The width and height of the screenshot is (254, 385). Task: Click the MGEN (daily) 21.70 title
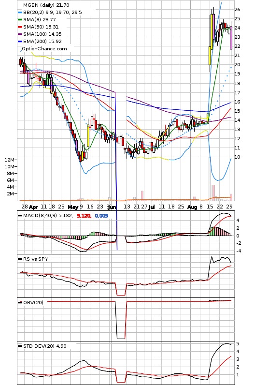tap(46, 5)
